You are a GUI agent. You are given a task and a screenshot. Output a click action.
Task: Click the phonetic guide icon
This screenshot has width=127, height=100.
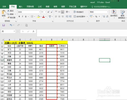click(50, 16)
